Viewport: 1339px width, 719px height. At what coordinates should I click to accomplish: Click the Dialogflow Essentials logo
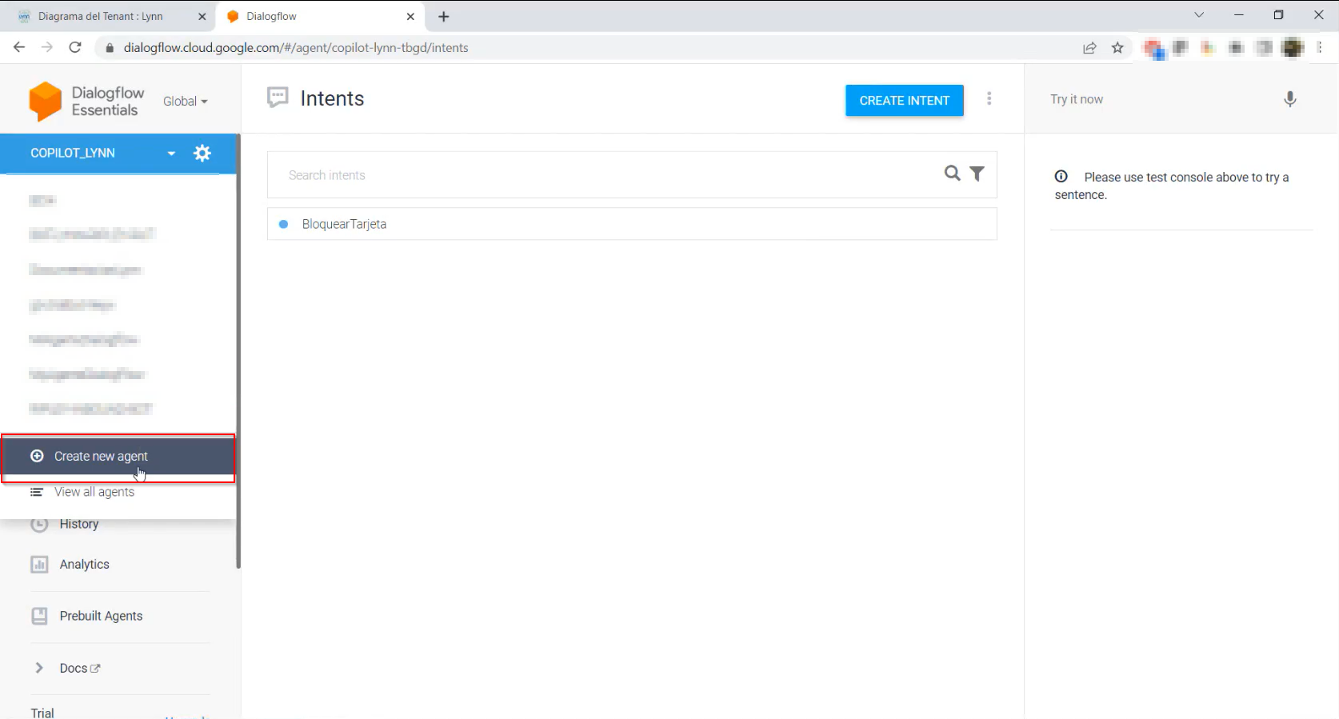pos(86,102)
